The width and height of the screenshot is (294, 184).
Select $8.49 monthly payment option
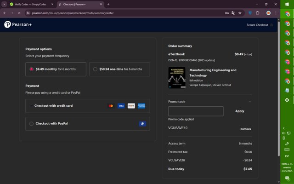32,69
